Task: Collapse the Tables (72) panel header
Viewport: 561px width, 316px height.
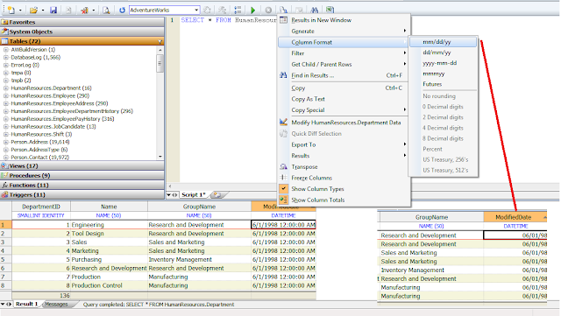Action: point(82,41)
